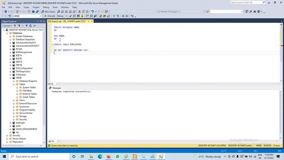Toggle IntelliSense Enabled button
This screenshot has height=160, width=284.
(x=82, y=16)
